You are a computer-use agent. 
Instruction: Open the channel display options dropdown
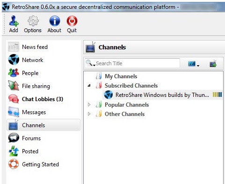[x=194, y=64]
